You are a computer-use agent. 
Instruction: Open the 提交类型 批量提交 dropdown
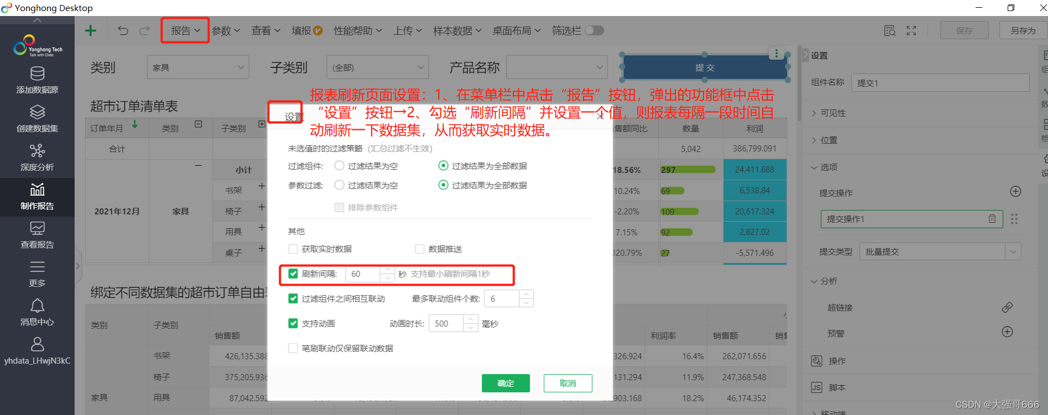[x=940, y=251]
